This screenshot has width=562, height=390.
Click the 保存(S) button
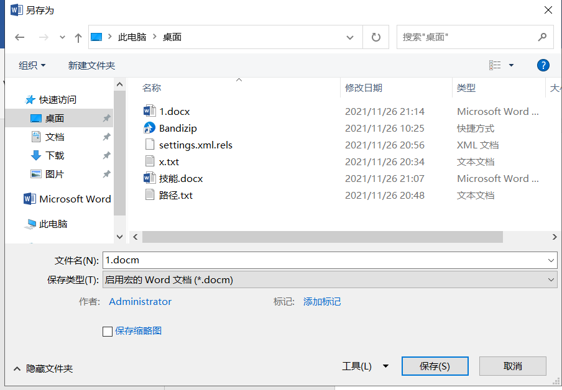[x=435, y=366]
